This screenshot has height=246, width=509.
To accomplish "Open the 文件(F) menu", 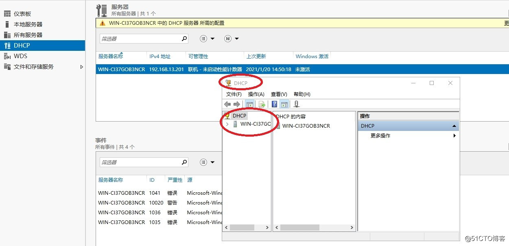I will (234, 94).
